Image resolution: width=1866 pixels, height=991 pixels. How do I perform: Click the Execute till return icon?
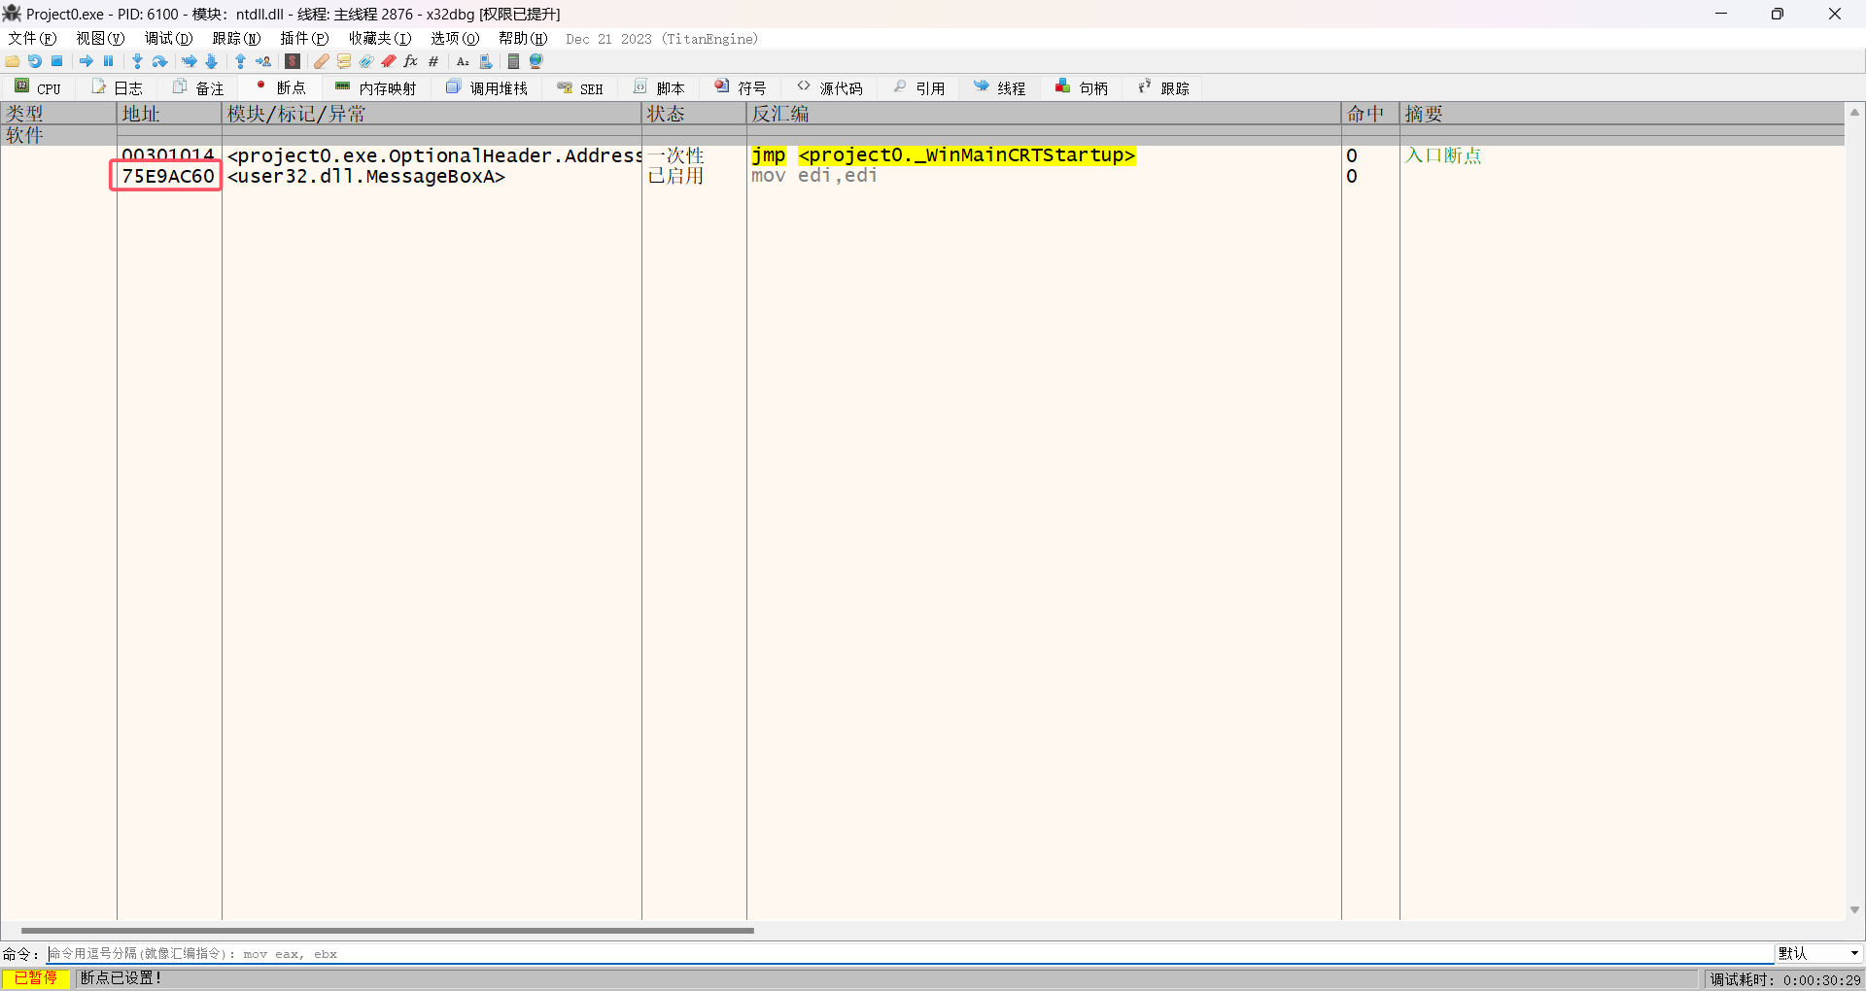point(241,61)
